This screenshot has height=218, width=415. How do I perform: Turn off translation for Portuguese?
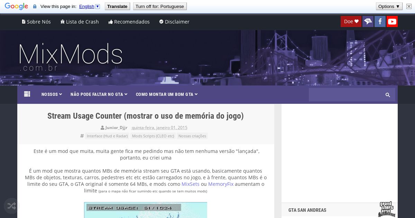160,6
